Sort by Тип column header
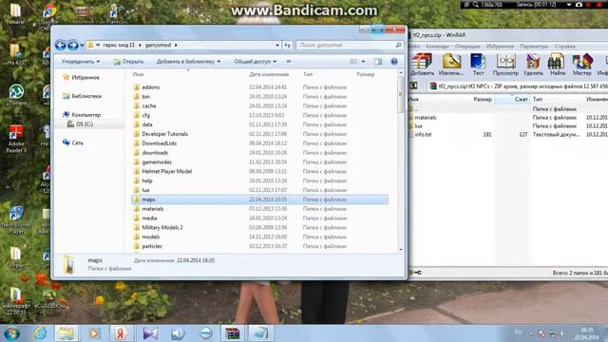Screen dimensions: 608x342 point(308,74)
